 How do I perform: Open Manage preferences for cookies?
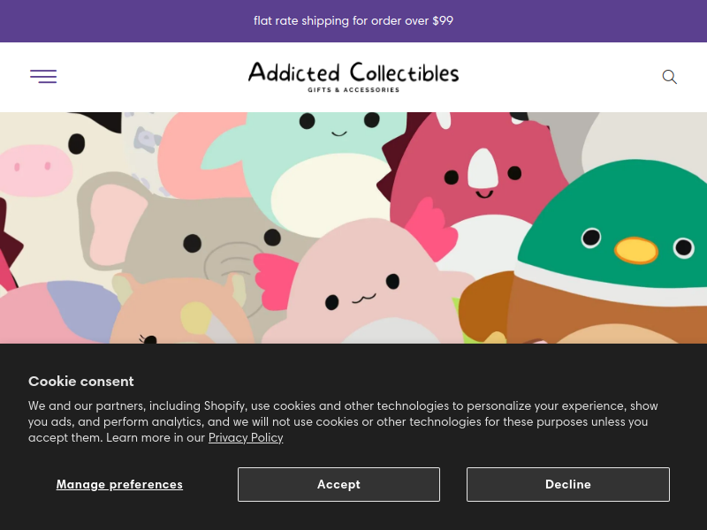[x=119, y=484]
